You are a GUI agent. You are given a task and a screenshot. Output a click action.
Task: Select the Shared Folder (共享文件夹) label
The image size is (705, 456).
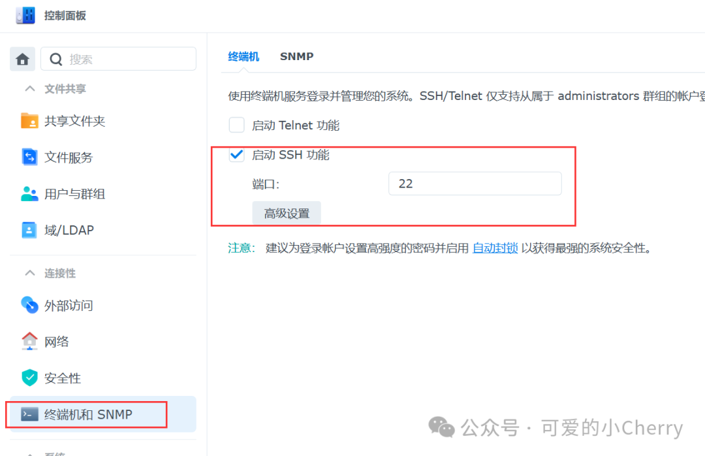(x=74, y=121)
